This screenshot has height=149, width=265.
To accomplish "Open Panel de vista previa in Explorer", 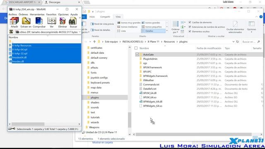I will 102,24.
